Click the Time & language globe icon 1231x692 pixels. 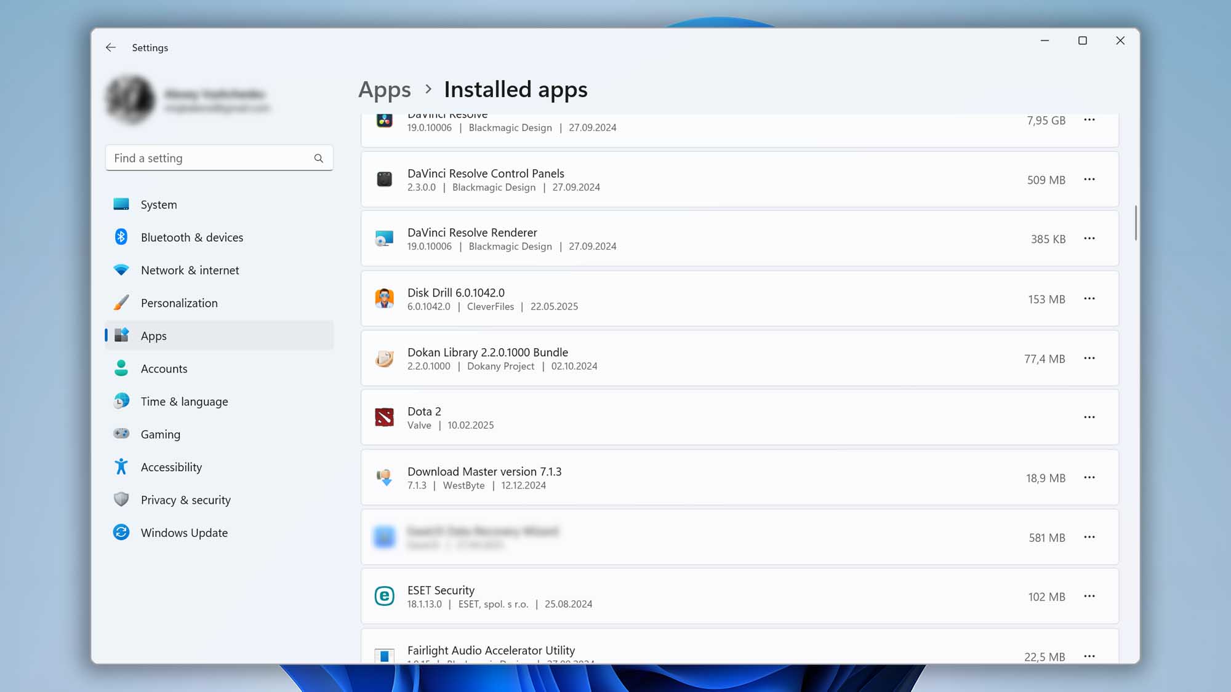pyautogui.click(x=121, y=401)
